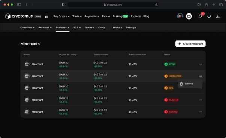226x138 pixels.
Task: Click the BLOCKED status badge
Action: click(171, 112)
